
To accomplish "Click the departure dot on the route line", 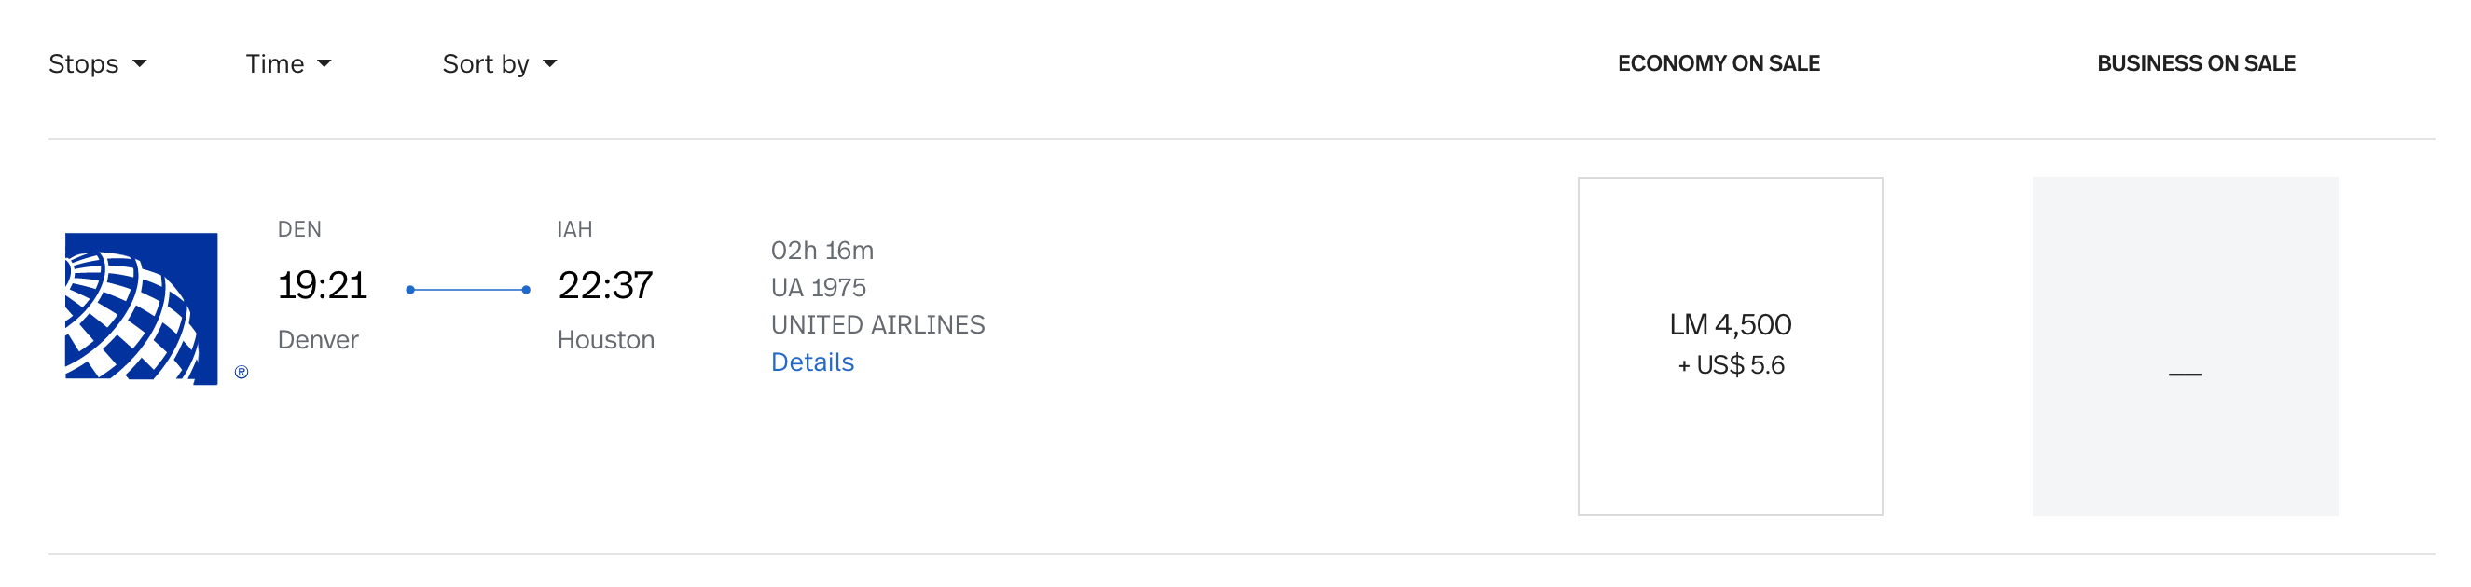I will (410, 290).
